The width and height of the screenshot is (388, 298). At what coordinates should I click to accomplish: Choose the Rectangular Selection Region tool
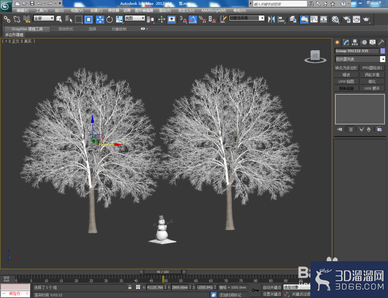(78, 19)
